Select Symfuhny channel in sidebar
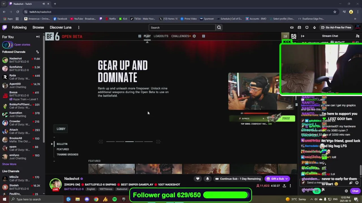 coord(22,69)
